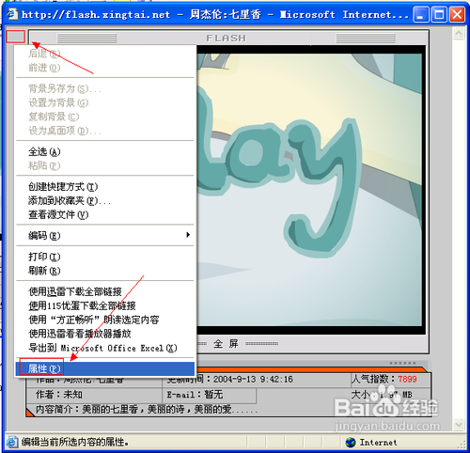Screen dimensions: 470x453
Task: Choose 打印(I) from the menu
Action: coord(105,257)
